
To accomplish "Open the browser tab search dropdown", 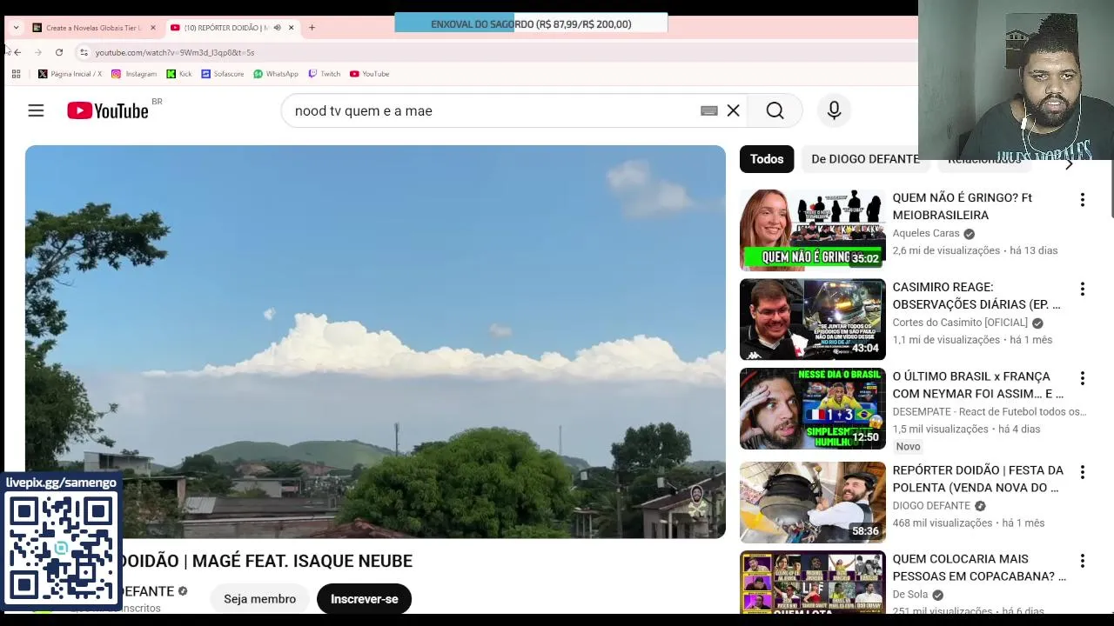I will tap(16, 28).
